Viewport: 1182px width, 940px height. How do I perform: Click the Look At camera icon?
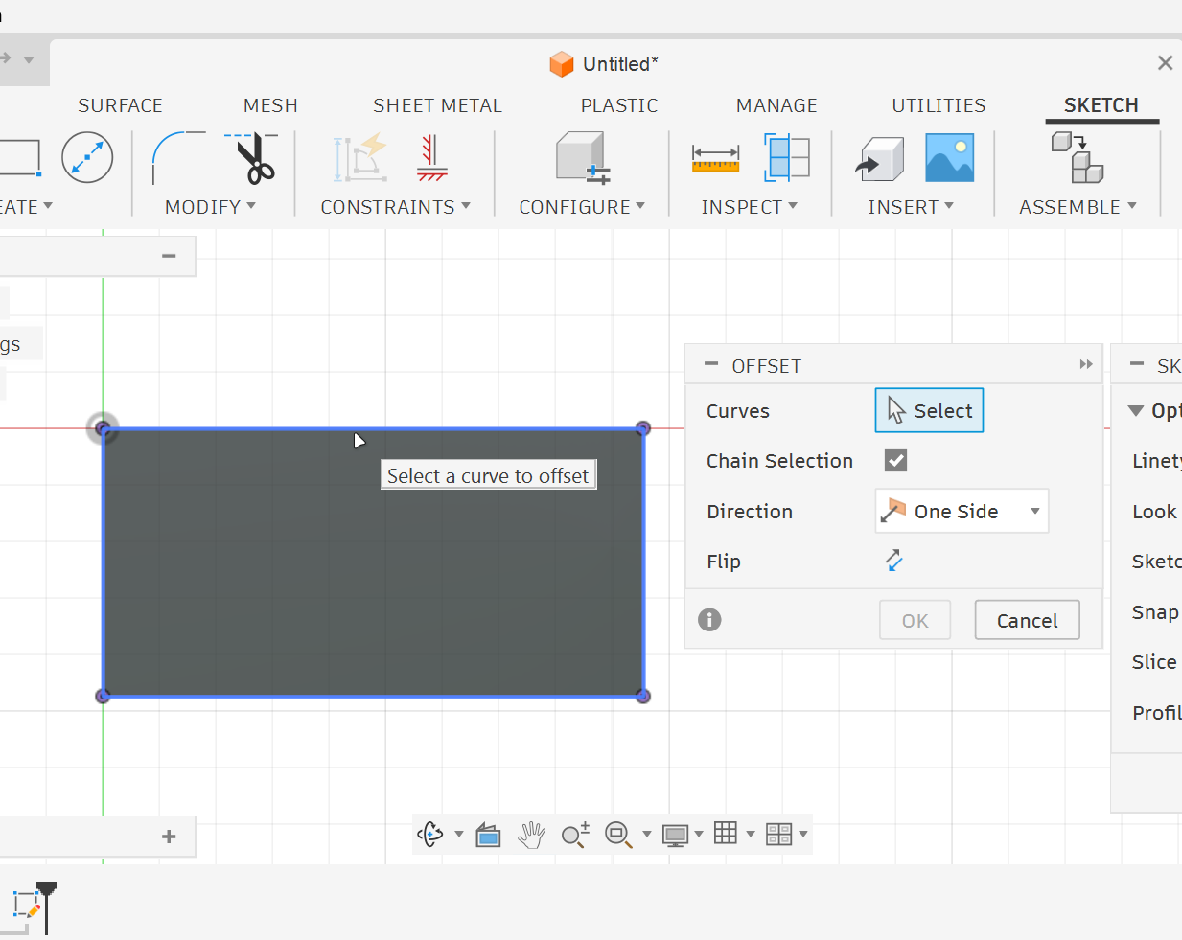(x=488, y=836)
